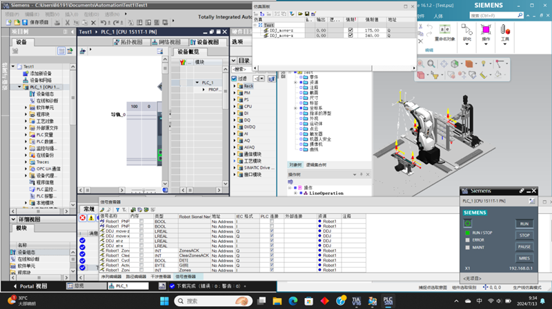Click the delete X icon in TIA toolbar

click(93, 23)
